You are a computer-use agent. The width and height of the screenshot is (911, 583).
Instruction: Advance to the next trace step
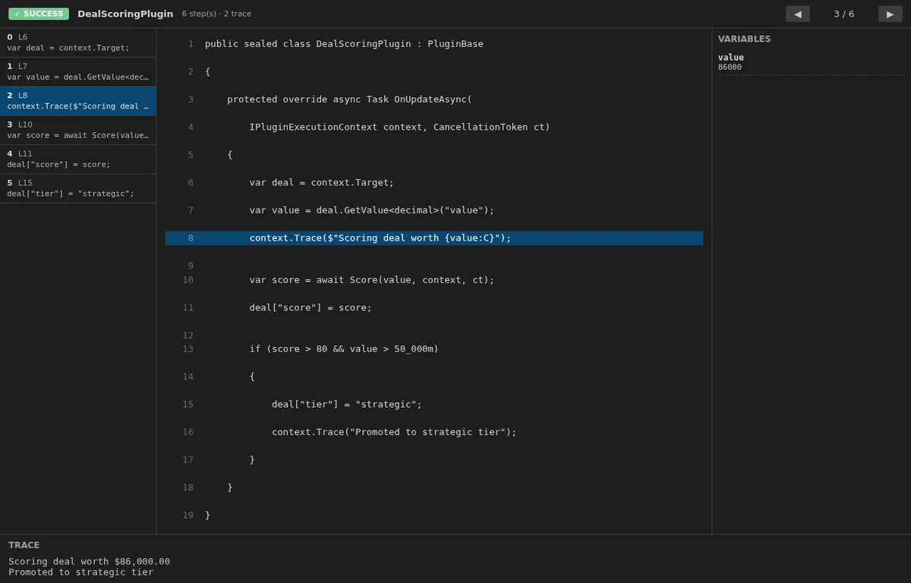[890, 14]
